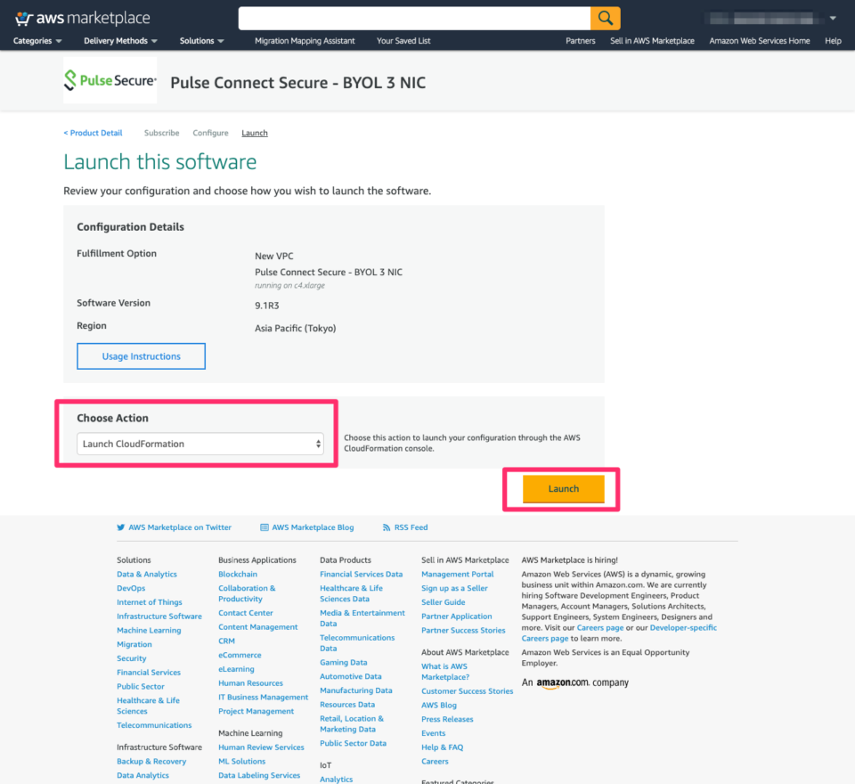Click inside the search input field
This screenshot has height=784, width=855.
pyautogui.click(x=410, y=18)
